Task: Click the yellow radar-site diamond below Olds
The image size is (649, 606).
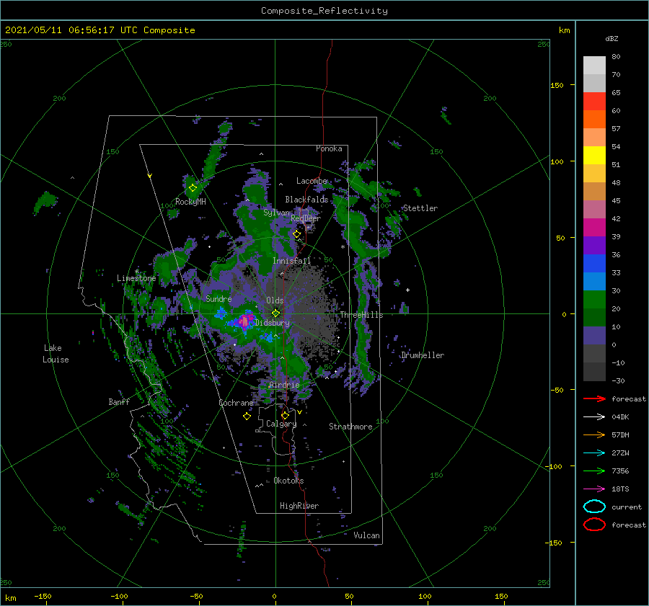Action: click(x=275, y=313)
